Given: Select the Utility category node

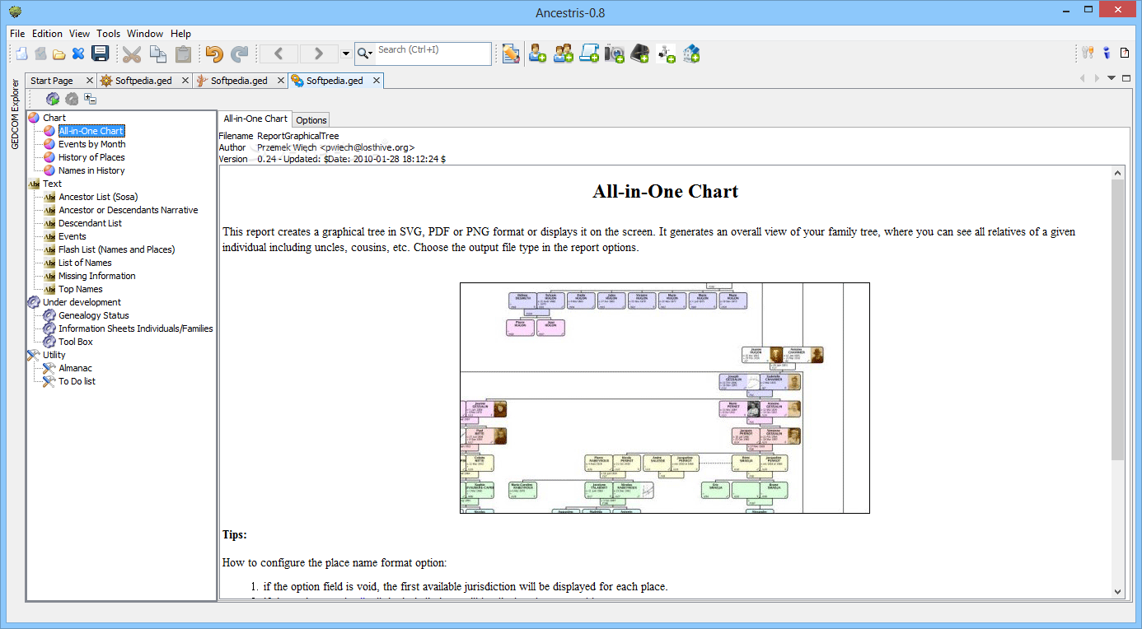Looking at the screenshot, I should [54, 355].
